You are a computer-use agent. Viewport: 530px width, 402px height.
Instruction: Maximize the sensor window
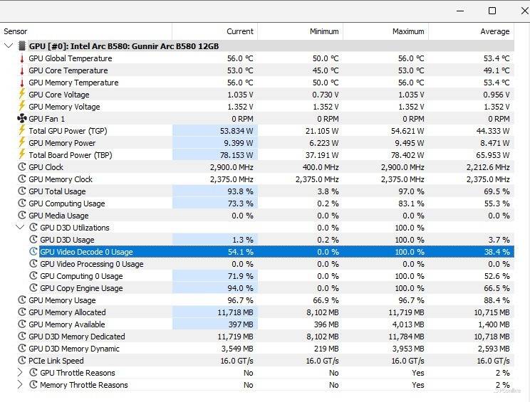point(492,11)
